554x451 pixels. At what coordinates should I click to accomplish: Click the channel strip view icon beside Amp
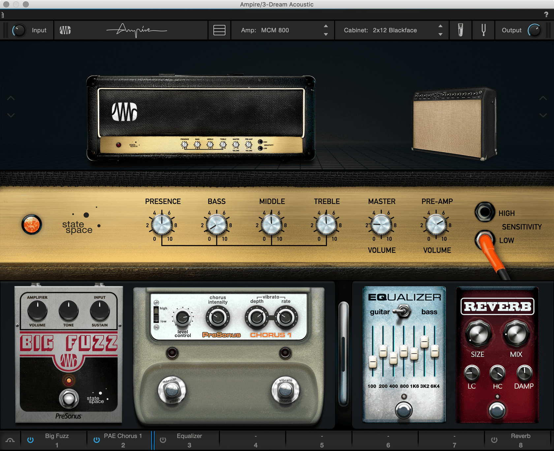(219, 30)
